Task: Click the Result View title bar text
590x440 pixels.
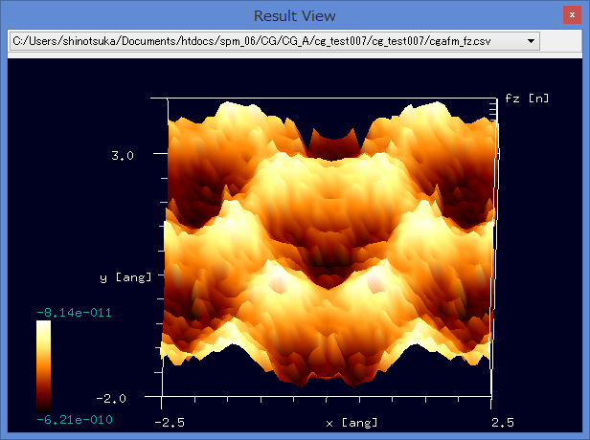Action: pyautogui.click(x=295, y=15)
